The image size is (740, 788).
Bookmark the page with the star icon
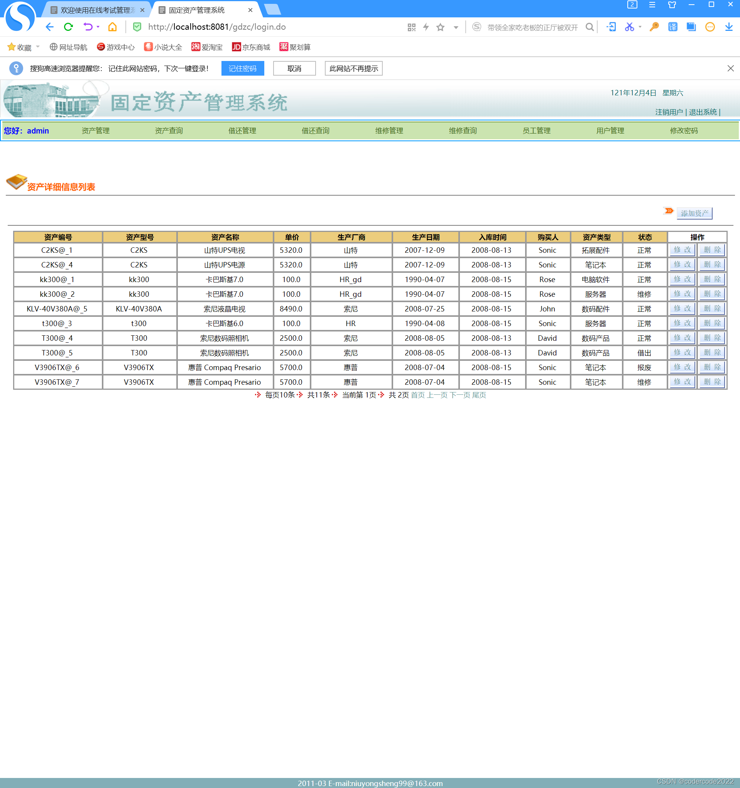pos(440,27)
